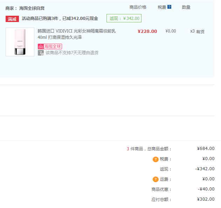Image resolution: width=221 pixels, height=208 pixels.
Task: Click the orange help icon next to 税费 summary
Action: tap(156, 159)
